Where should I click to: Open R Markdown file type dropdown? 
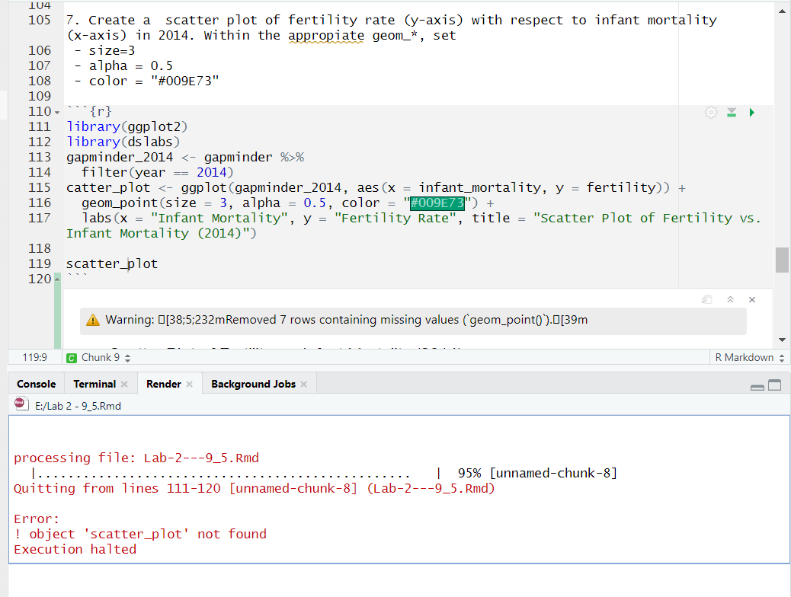click(749, 357)
